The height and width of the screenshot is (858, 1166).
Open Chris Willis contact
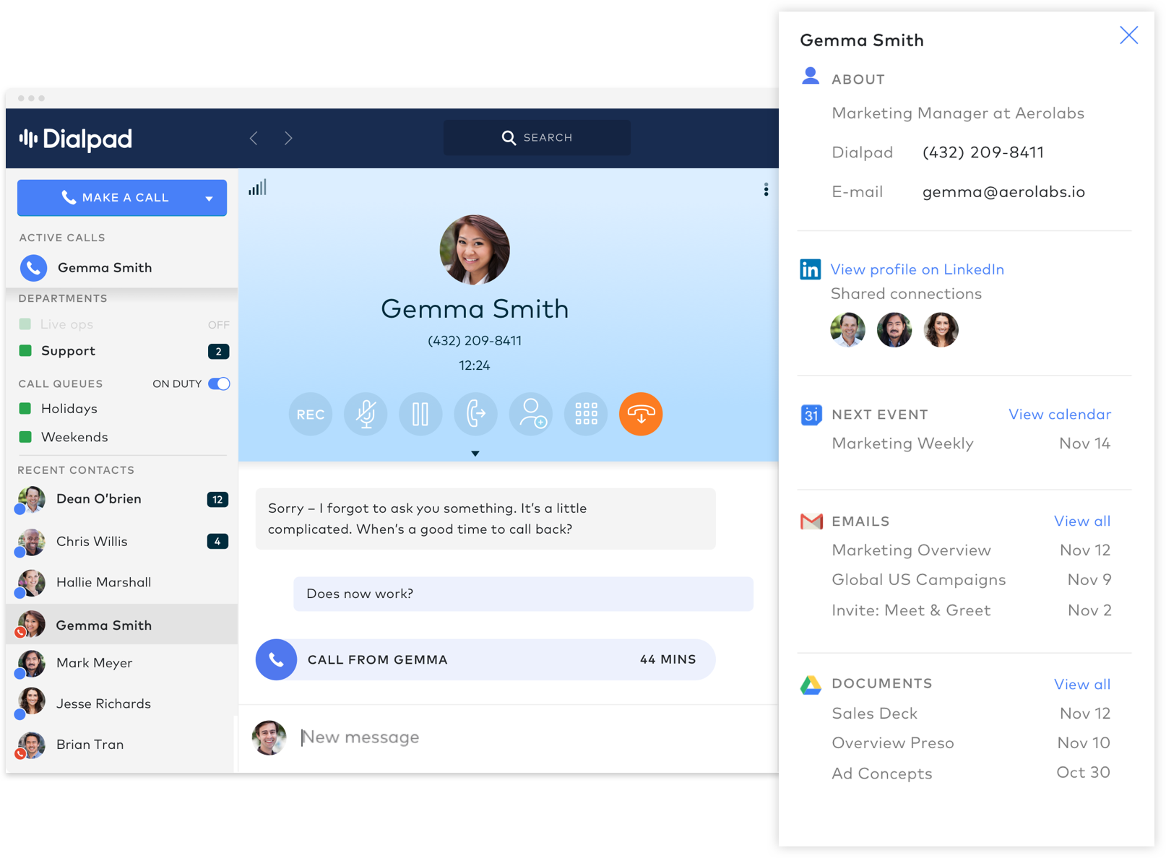coord(121,542)
